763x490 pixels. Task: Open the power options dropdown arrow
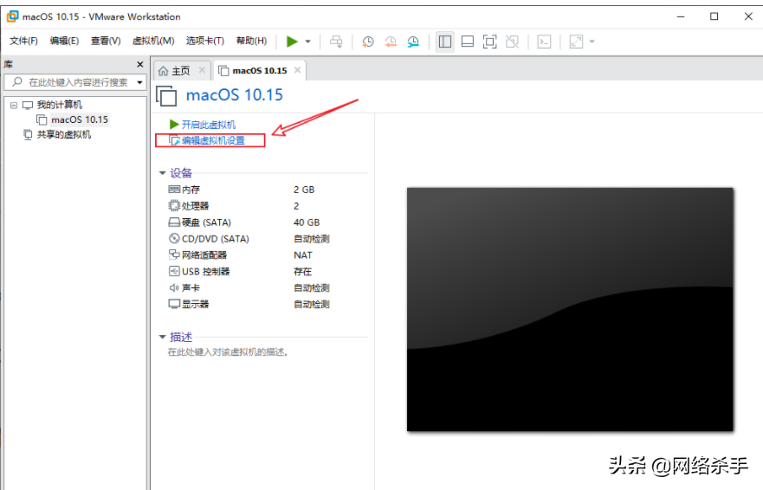(x=307, y=42)
